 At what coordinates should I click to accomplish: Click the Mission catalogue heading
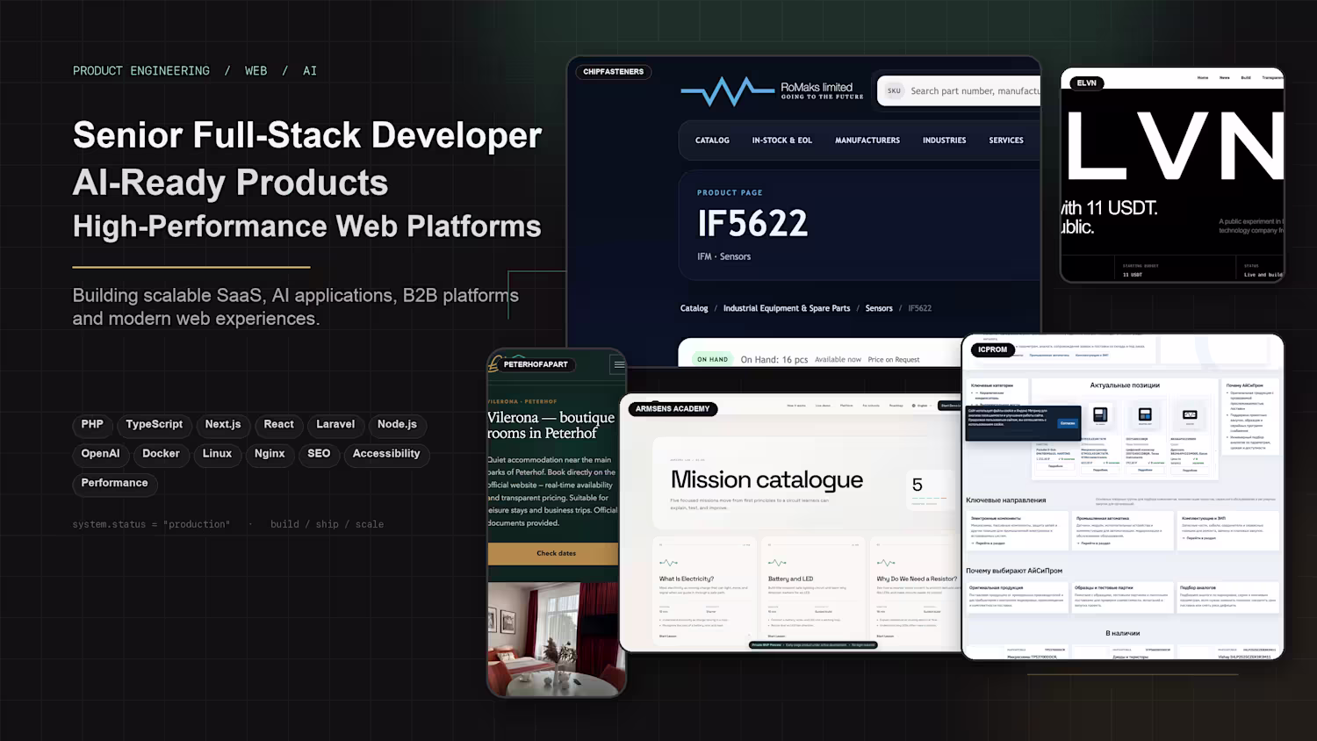(766, 480)
